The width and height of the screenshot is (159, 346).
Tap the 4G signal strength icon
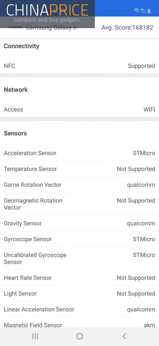click(x=143, y=10)
